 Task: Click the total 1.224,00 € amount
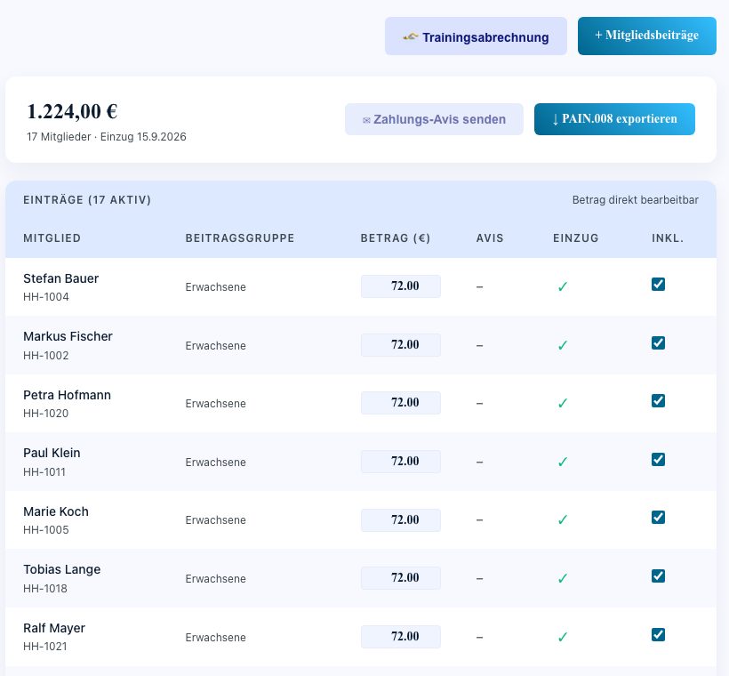click(x=72, y=112)
